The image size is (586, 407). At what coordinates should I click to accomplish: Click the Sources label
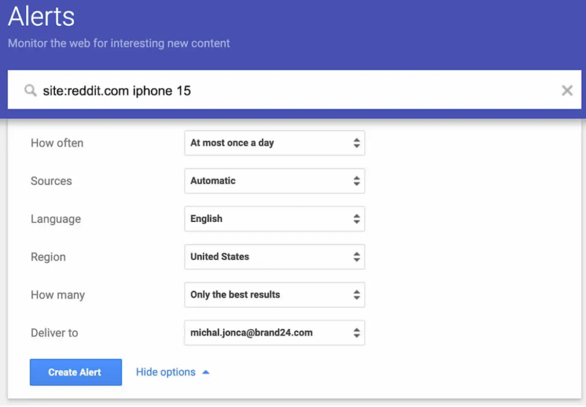point(51,181)
